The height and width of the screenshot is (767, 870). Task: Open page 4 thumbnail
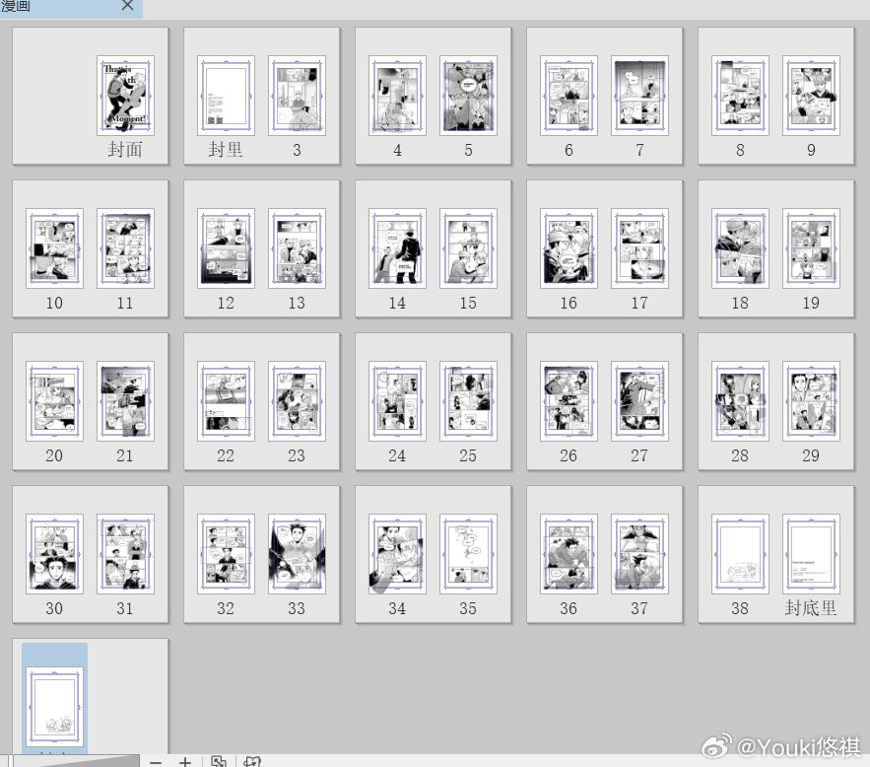[x=397, y=96]
